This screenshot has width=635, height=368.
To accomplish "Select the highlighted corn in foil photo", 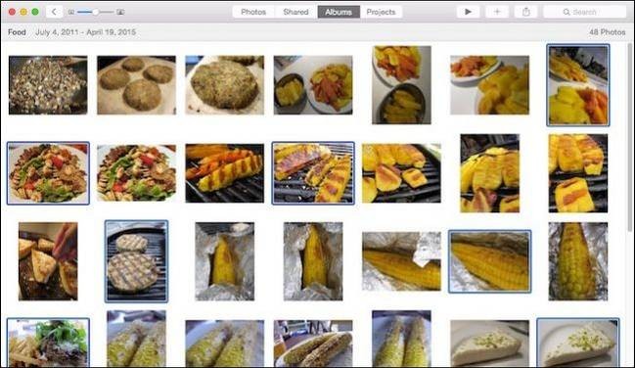I will point(489,261).
